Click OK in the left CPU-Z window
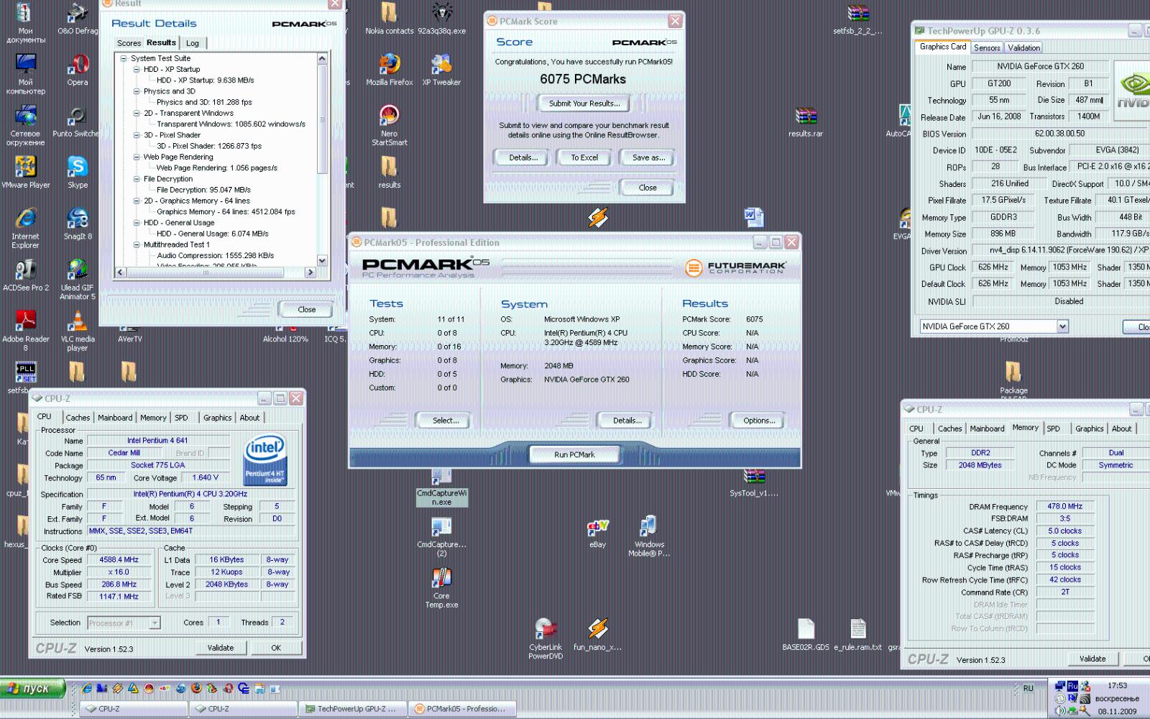The image size is (1150, 719). 276,648
